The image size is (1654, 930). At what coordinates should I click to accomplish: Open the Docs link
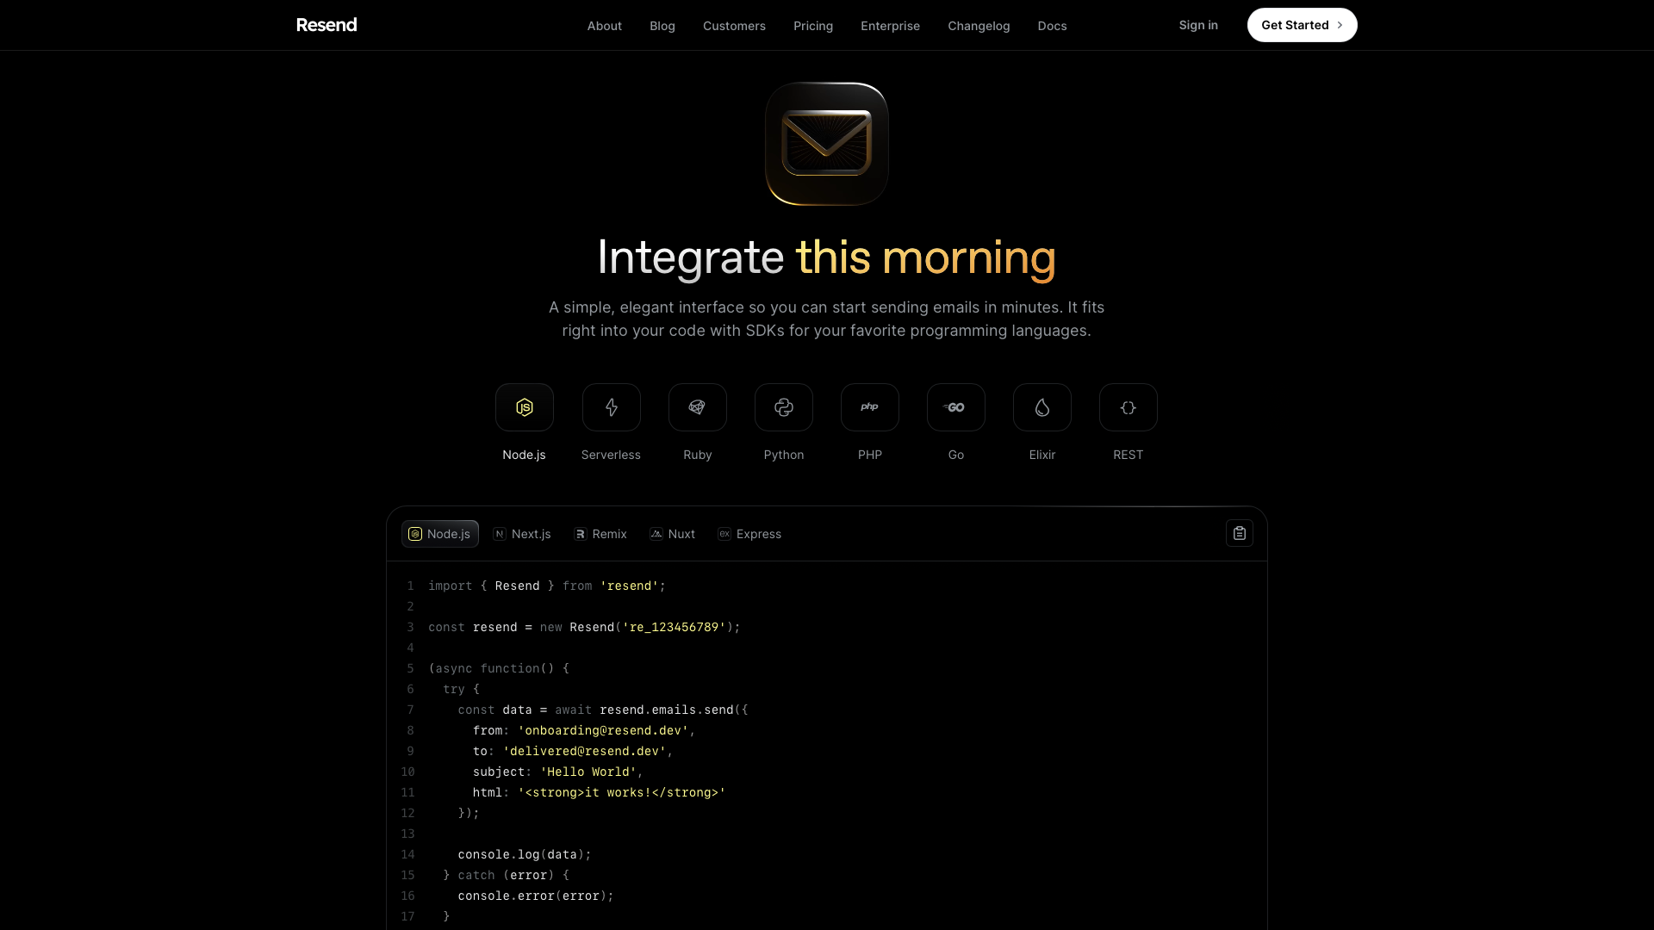(1052, 26)
